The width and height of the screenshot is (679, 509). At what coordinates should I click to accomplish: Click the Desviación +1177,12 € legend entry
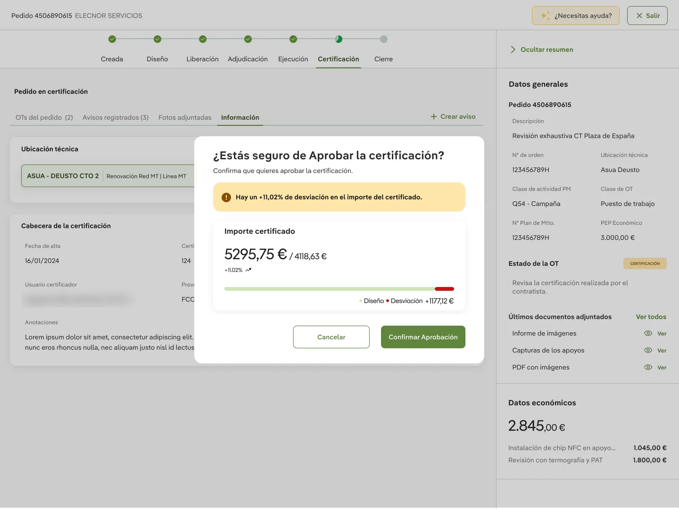click(x=420, y=301)
